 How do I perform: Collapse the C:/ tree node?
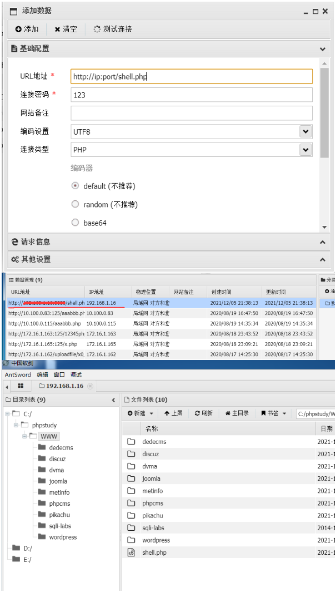8,414
